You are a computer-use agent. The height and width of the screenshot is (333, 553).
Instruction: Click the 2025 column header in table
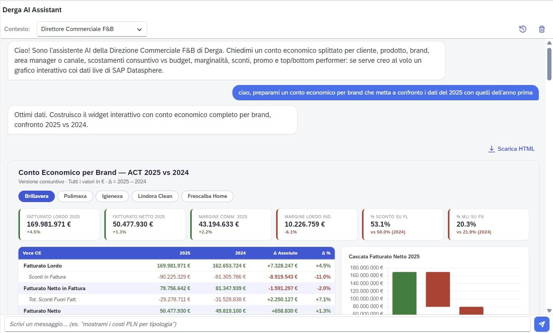(x=185, y=253)
